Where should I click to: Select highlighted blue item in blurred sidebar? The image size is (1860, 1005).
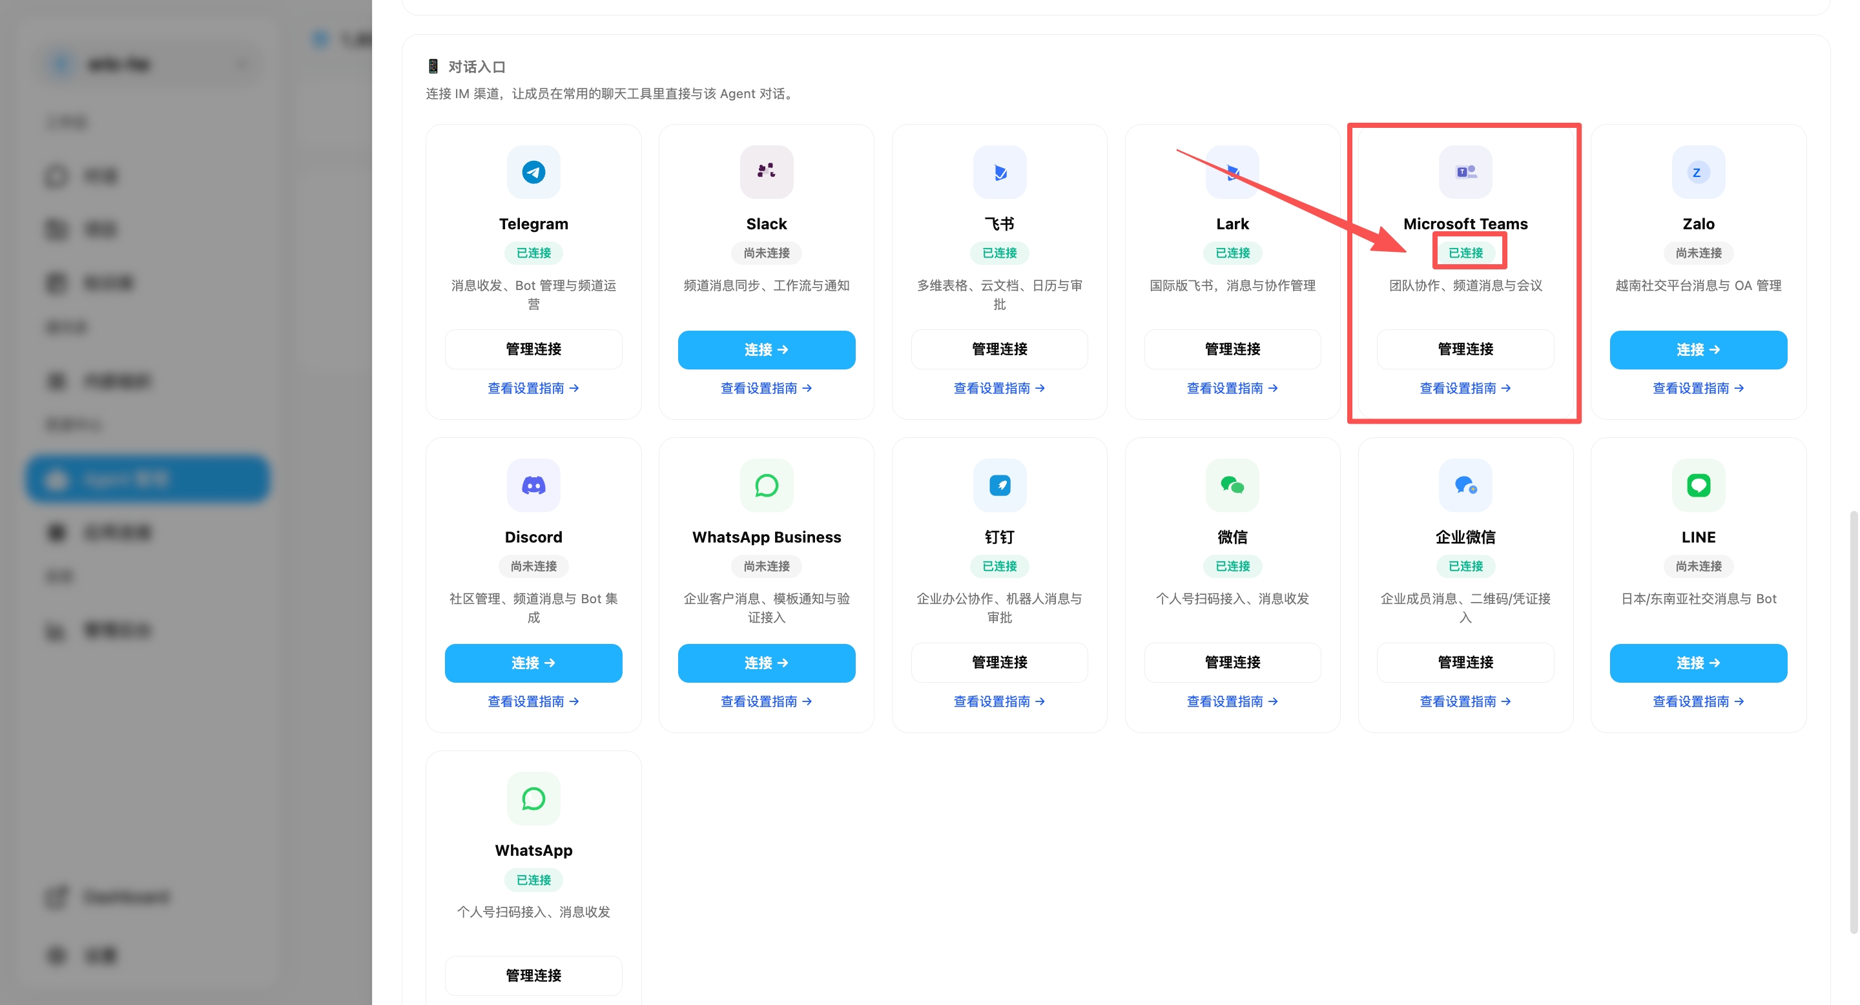tap(148, 479)
